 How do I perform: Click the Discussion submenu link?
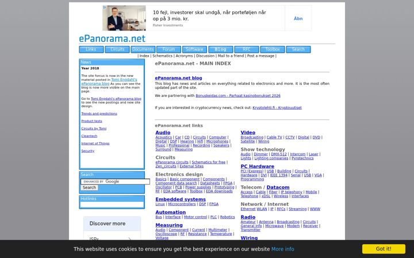205,56
